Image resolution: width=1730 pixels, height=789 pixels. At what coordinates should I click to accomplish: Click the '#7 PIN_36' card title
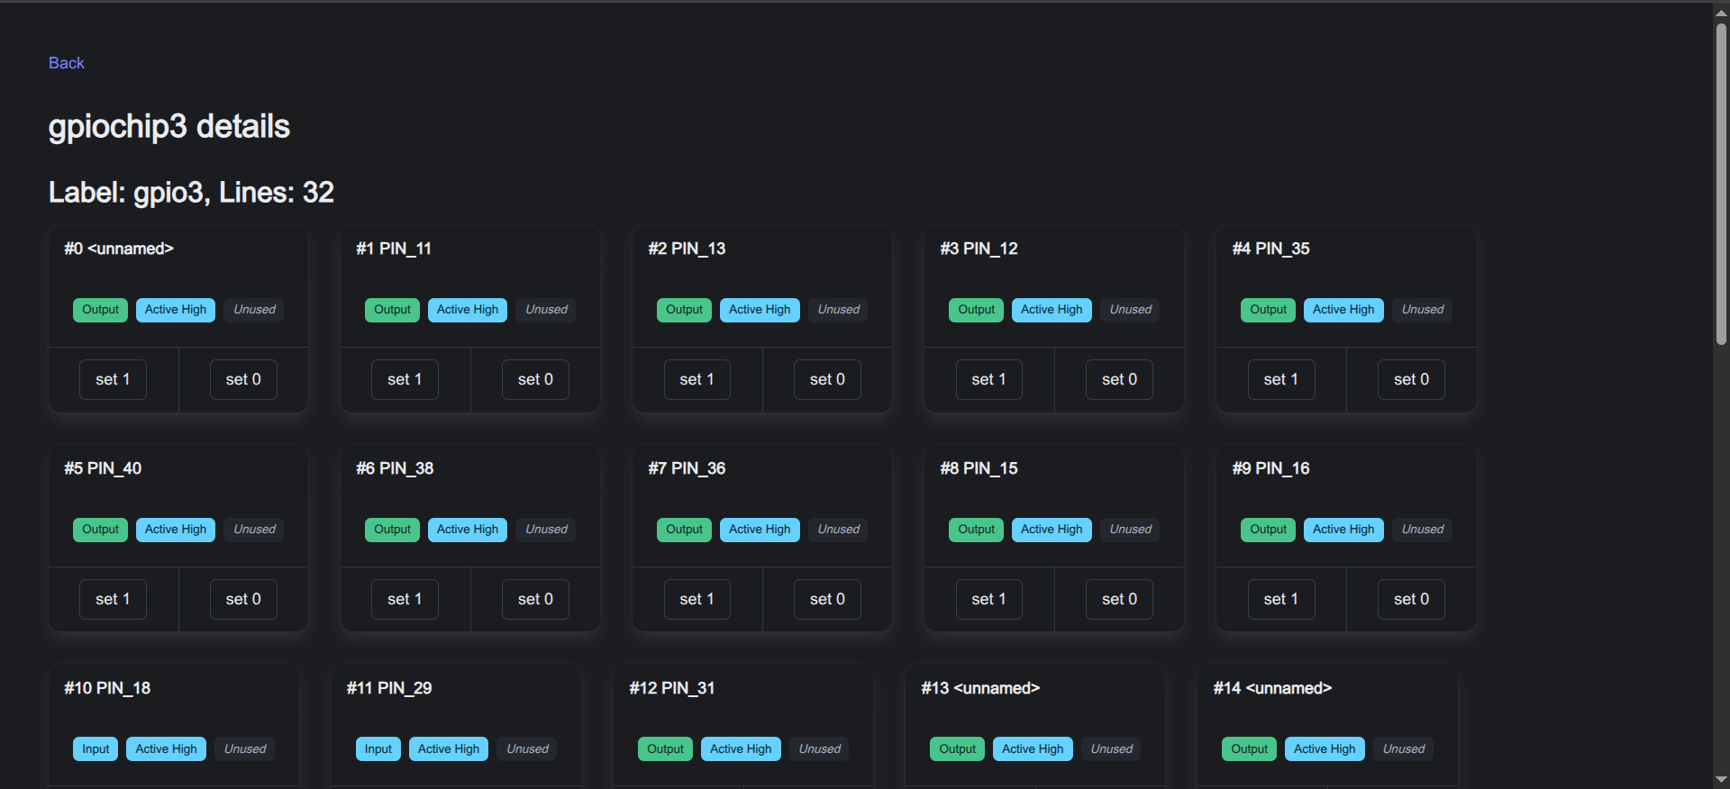click(x=687, y=468)
